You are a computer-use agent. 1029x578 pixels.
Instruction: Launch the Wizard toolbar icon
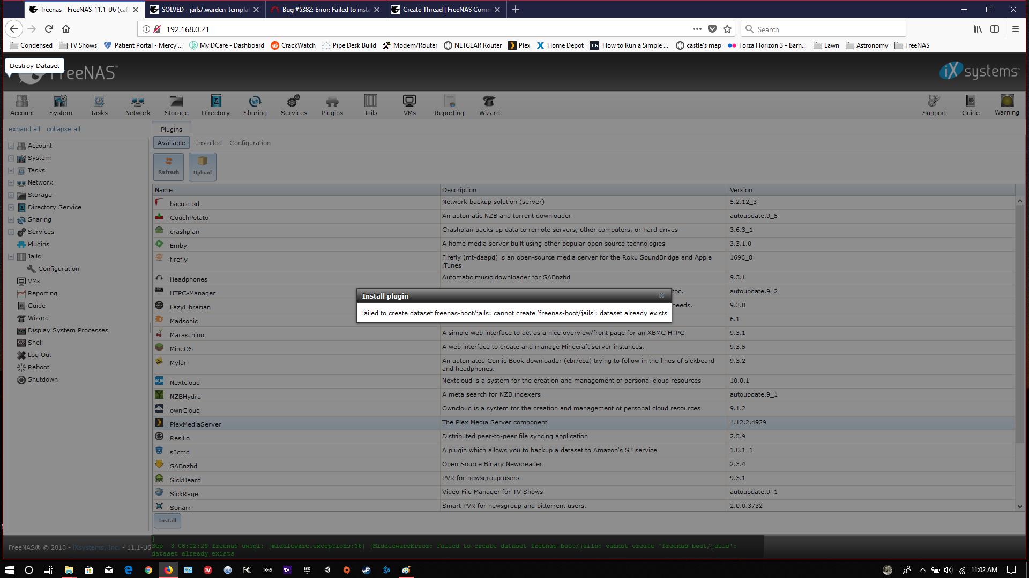(x=489, y=105)
